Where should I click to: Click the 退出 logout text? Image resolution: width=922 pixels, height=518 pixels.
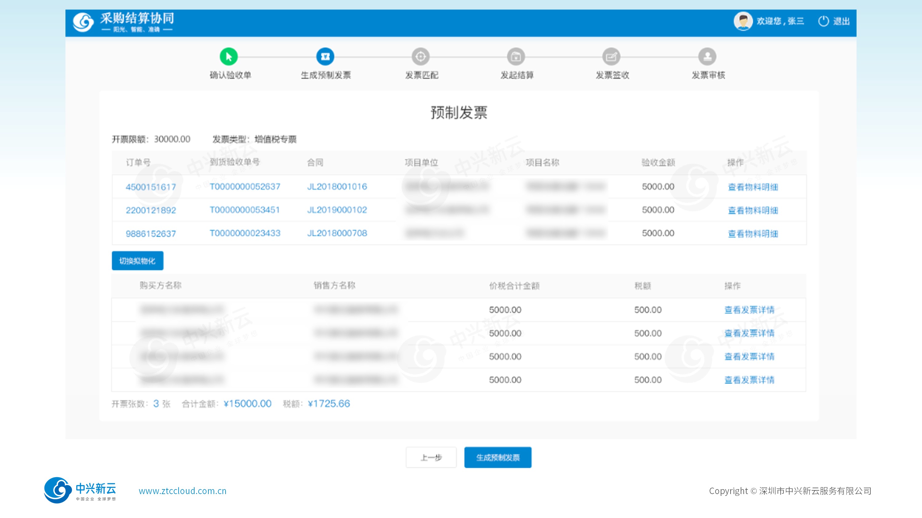point(841,21)
